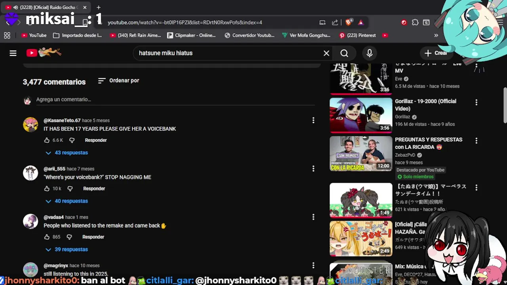The width and height of the screenshot is (507, 285).
Task: Play the 1:49 horse girl video thumbnail
Action: click(361, 200)
